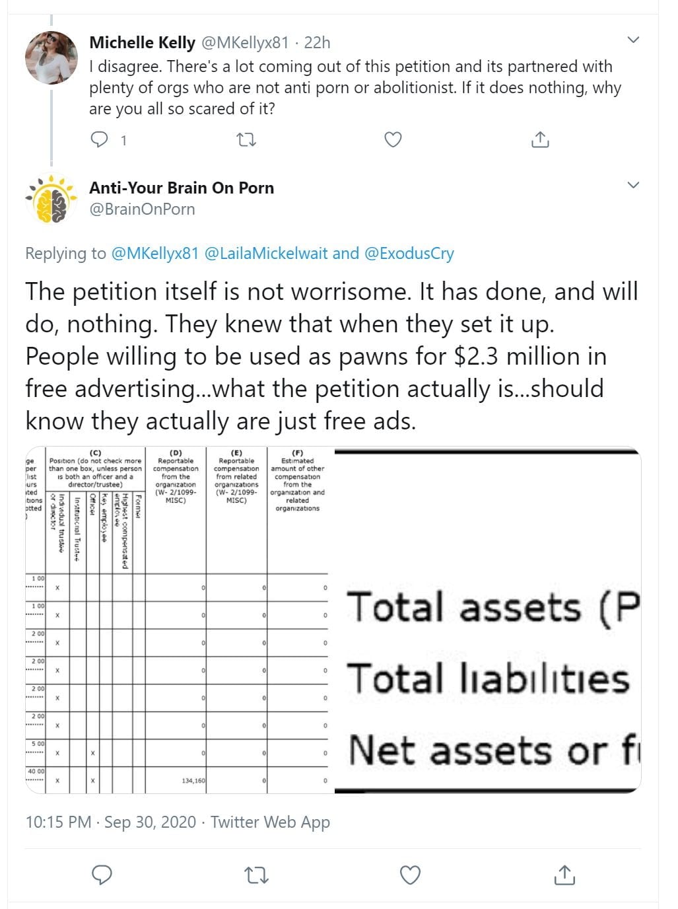Share the Anti-Your Brain On Porn tweet

pos(564,875)
